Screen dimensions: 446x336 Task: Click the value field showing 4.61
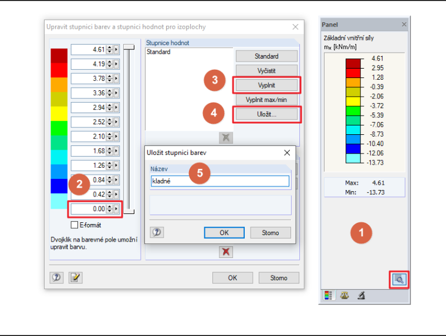point(88,49)
